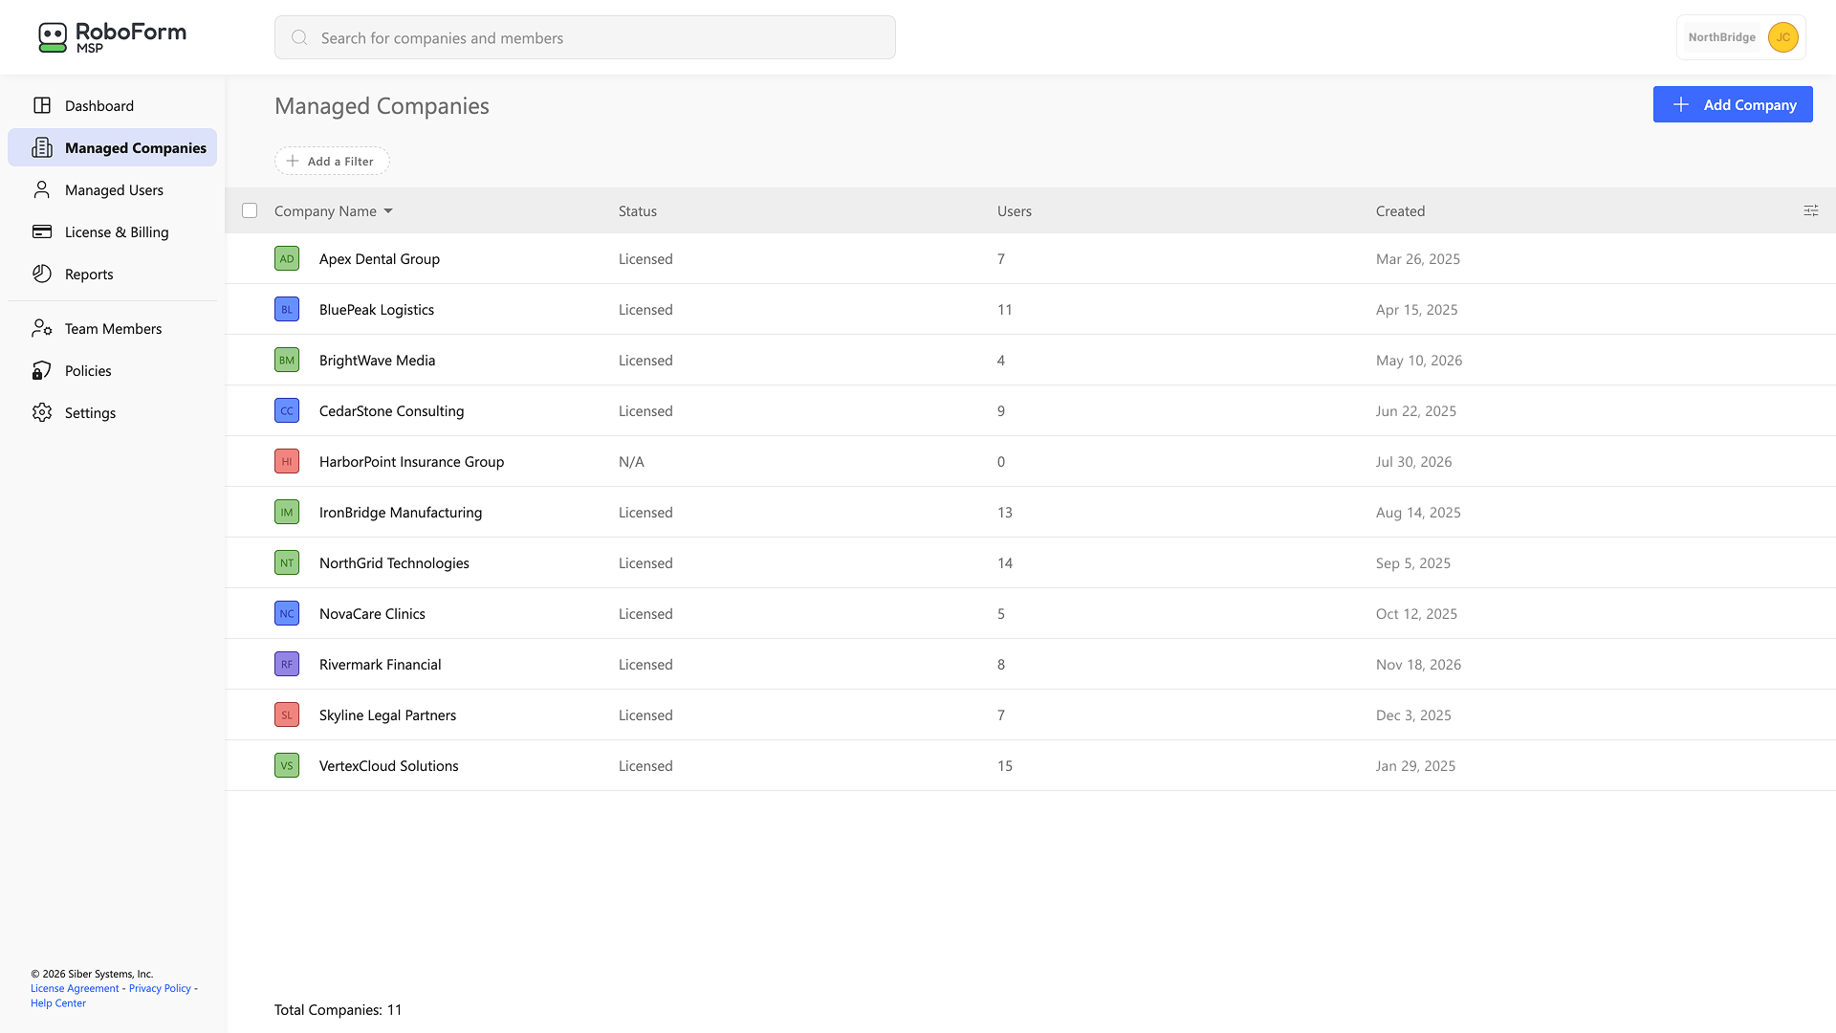The width and height of the screenshot is (1836, 1033).
Task: Click the Policies shield icon
Action: pos(42,370)
